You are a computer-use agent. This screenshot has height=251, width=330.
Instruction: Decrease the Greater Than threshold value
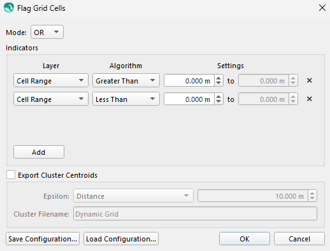point(219,83)
